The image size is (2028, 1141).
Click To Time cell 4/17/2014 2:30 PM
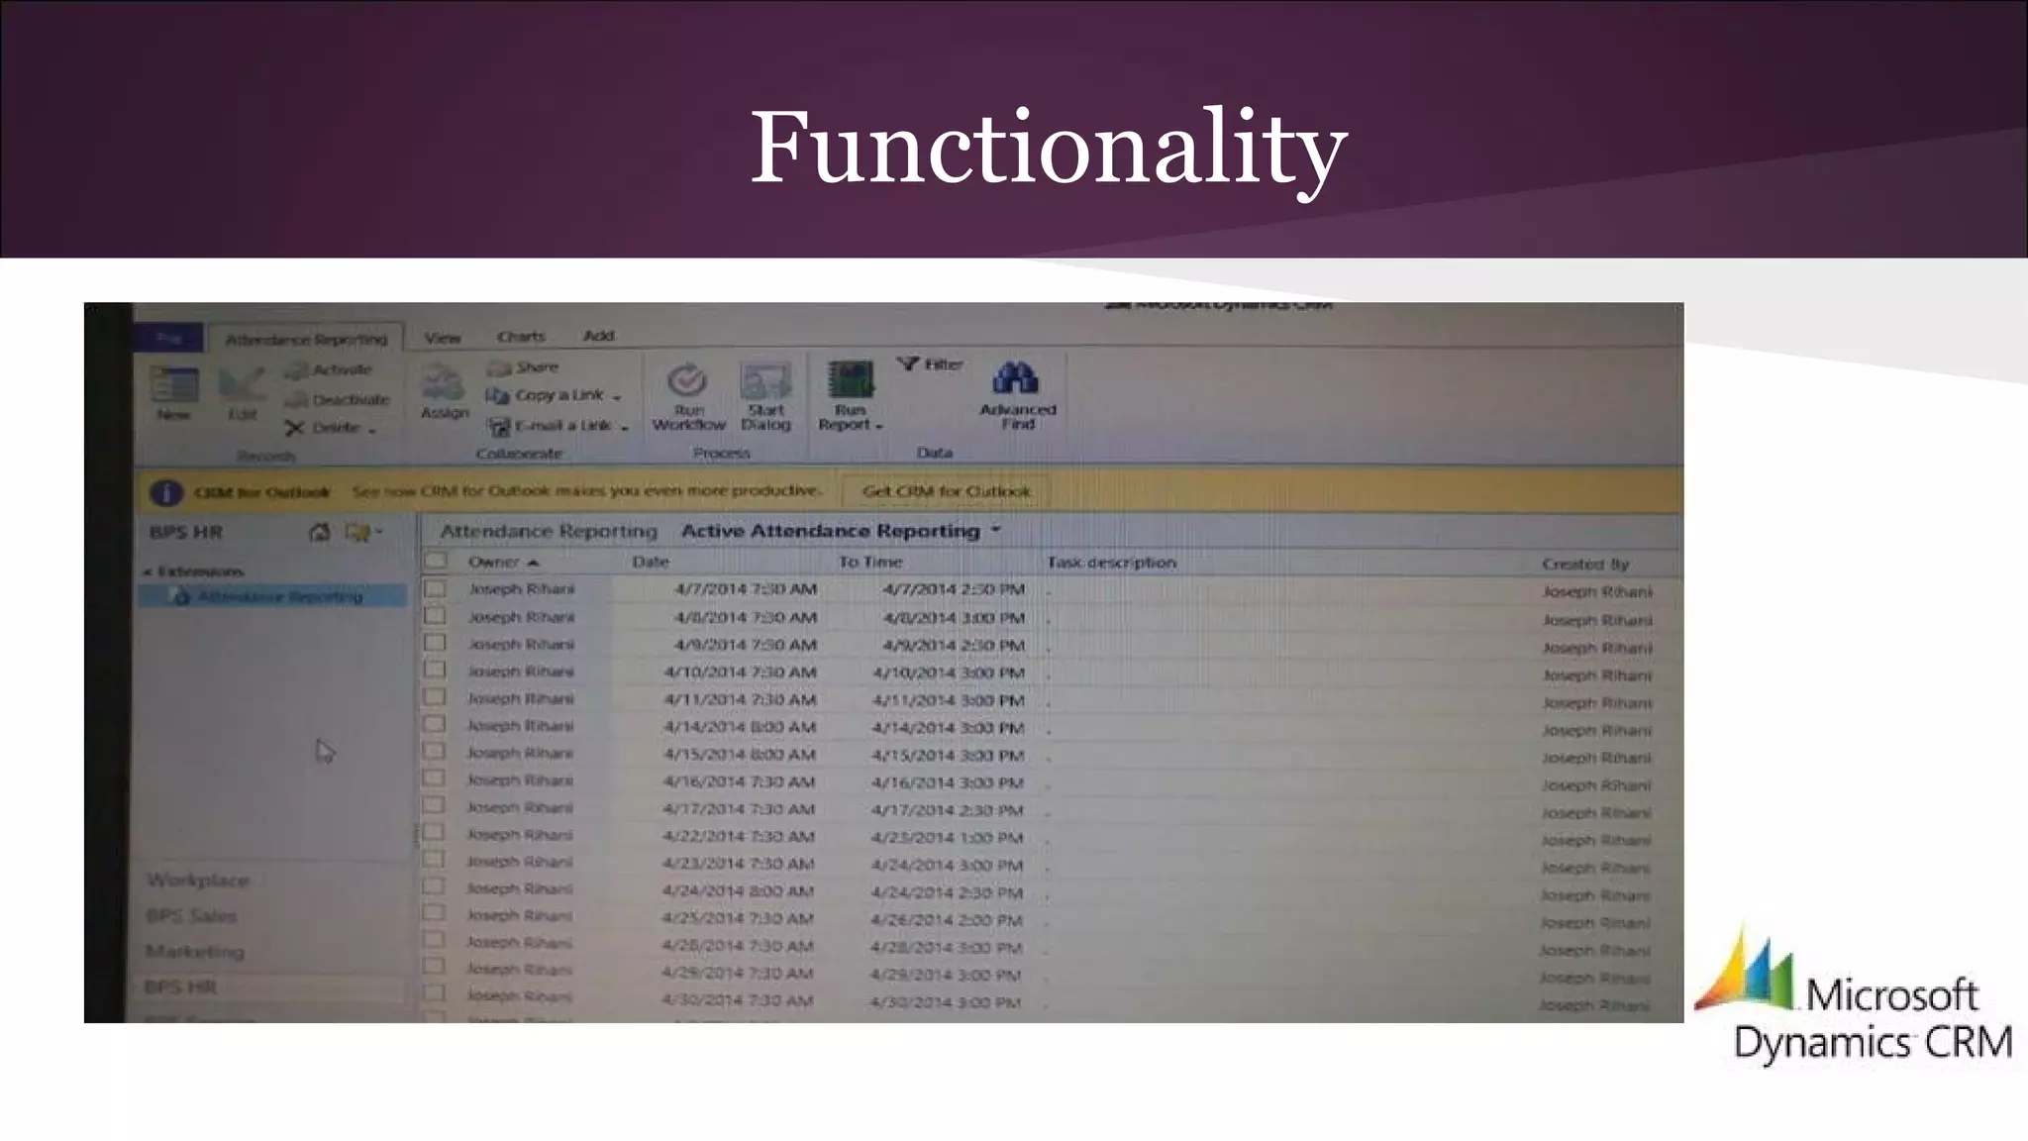948,810
